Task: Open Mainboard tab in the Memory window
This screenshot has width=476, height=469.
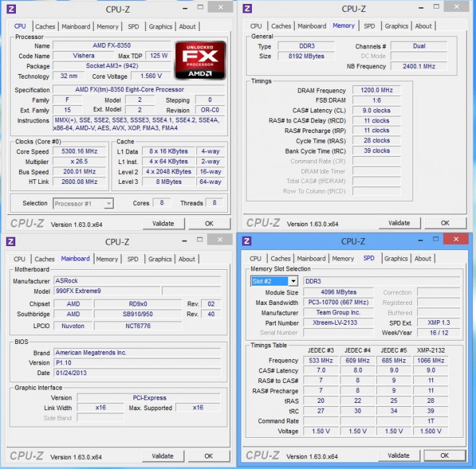Action: click(312, 26)
